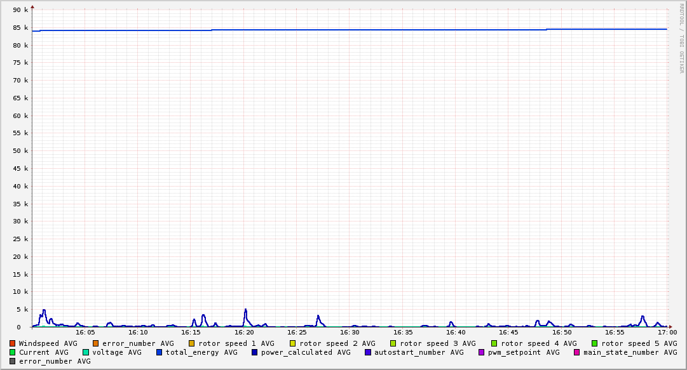Screen dimensions: 687x370
Task: Click the 17:00 time axis label
Action: (667, 332)
